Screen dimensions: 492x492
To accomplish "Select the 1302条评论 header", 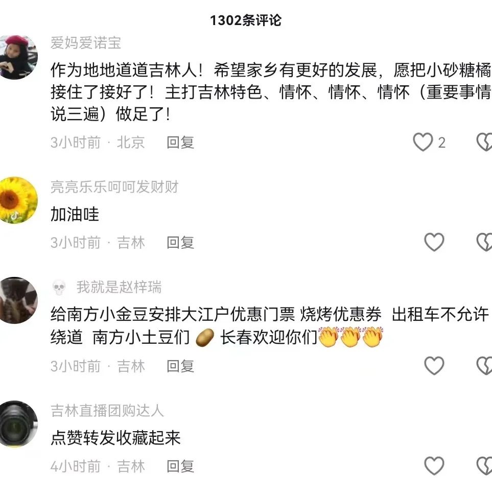I will pos(246,20).
